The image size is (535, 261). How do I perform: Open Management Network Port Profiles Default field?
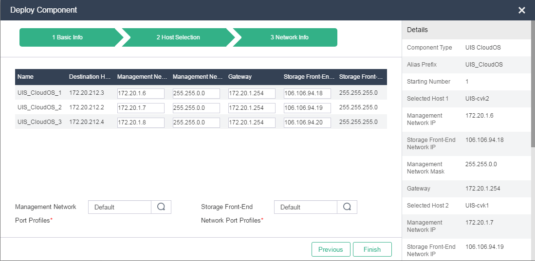point(120,207)
